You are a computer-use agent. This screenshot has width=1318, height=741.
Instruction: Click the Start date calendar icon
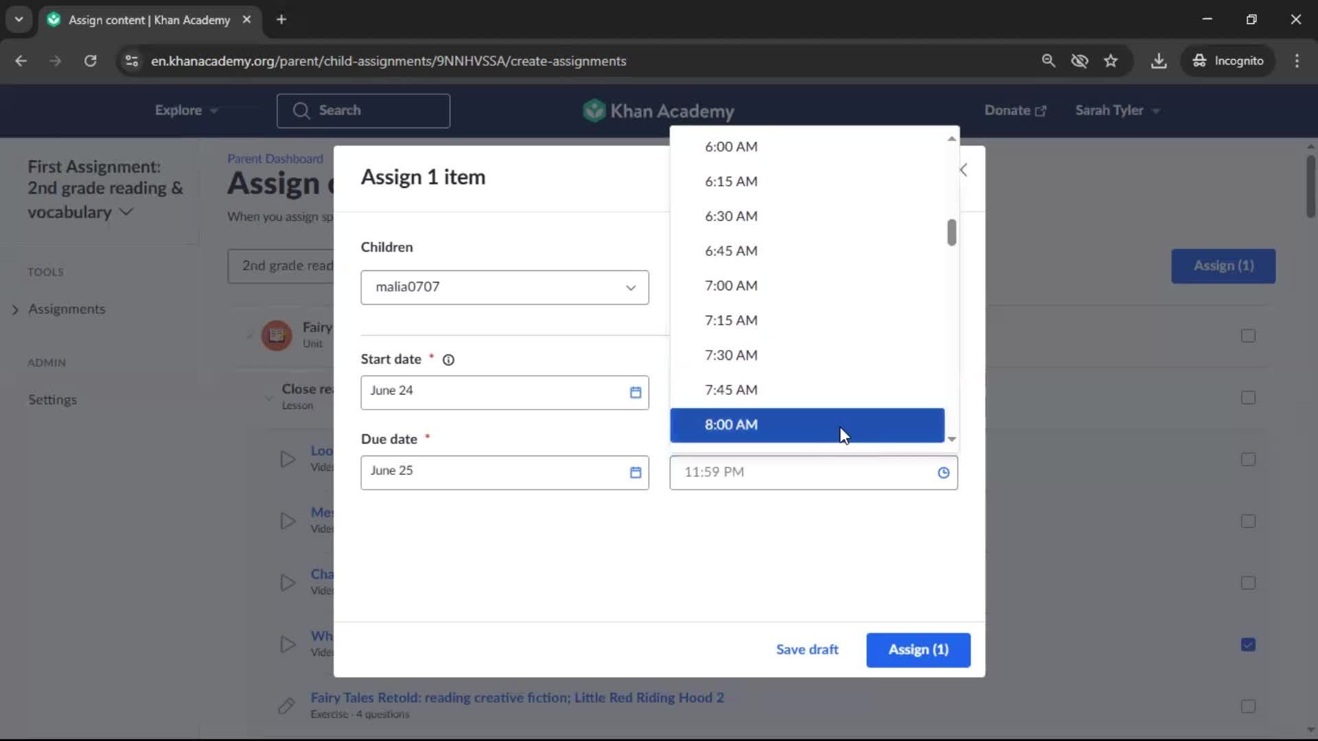point(635,392)
